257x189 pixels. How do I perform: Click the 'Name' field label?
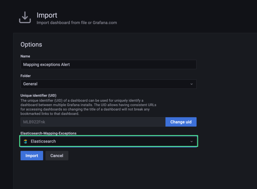tap(25, 56)
